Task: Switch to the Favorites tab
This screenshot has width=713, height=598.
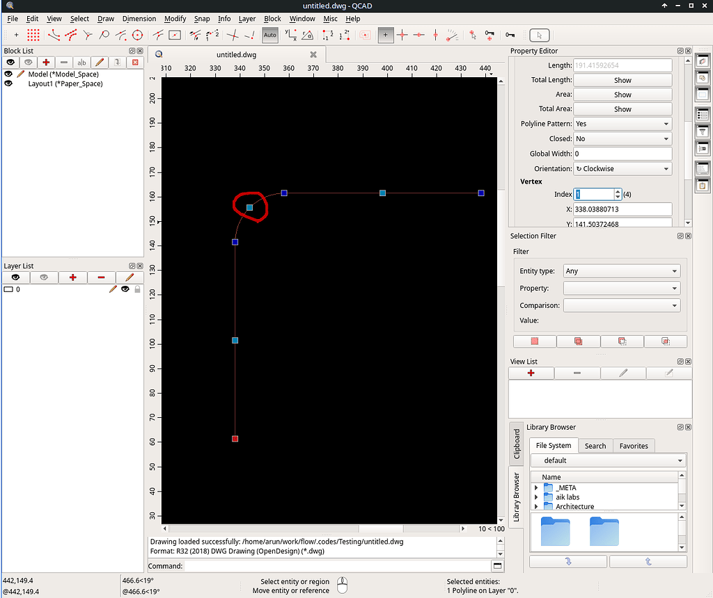Action: (634, 446)
